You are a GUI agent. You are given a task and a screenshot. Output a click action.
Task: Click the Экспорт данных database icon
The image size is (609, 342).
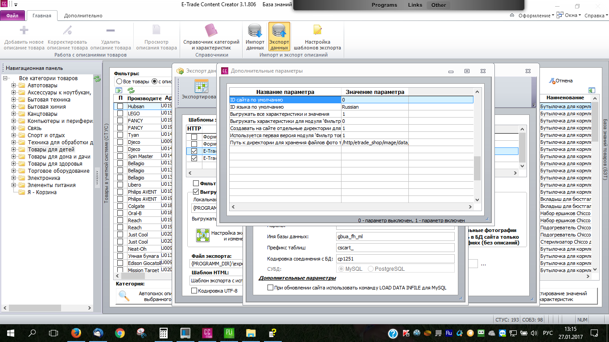(279, 30)
